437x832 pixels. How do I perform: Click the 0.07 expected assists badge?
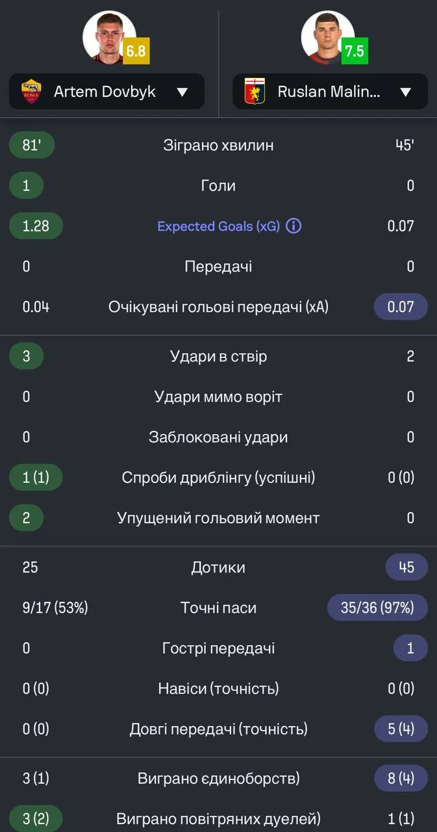click(x=401, y=307)
